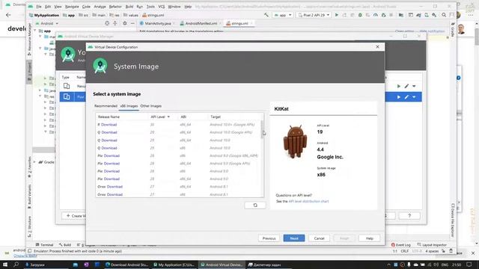The height and width of the screenshot is (269, 479).
Task: Switch to AndroidManifest.xml editor tab
Action: 201,23
